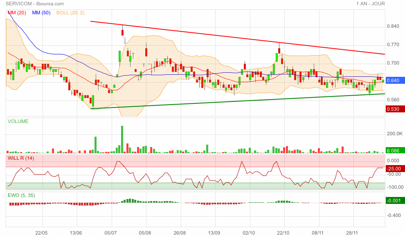
Task: Click the -0.400 EWO axis label
Action: pos(394,215)
